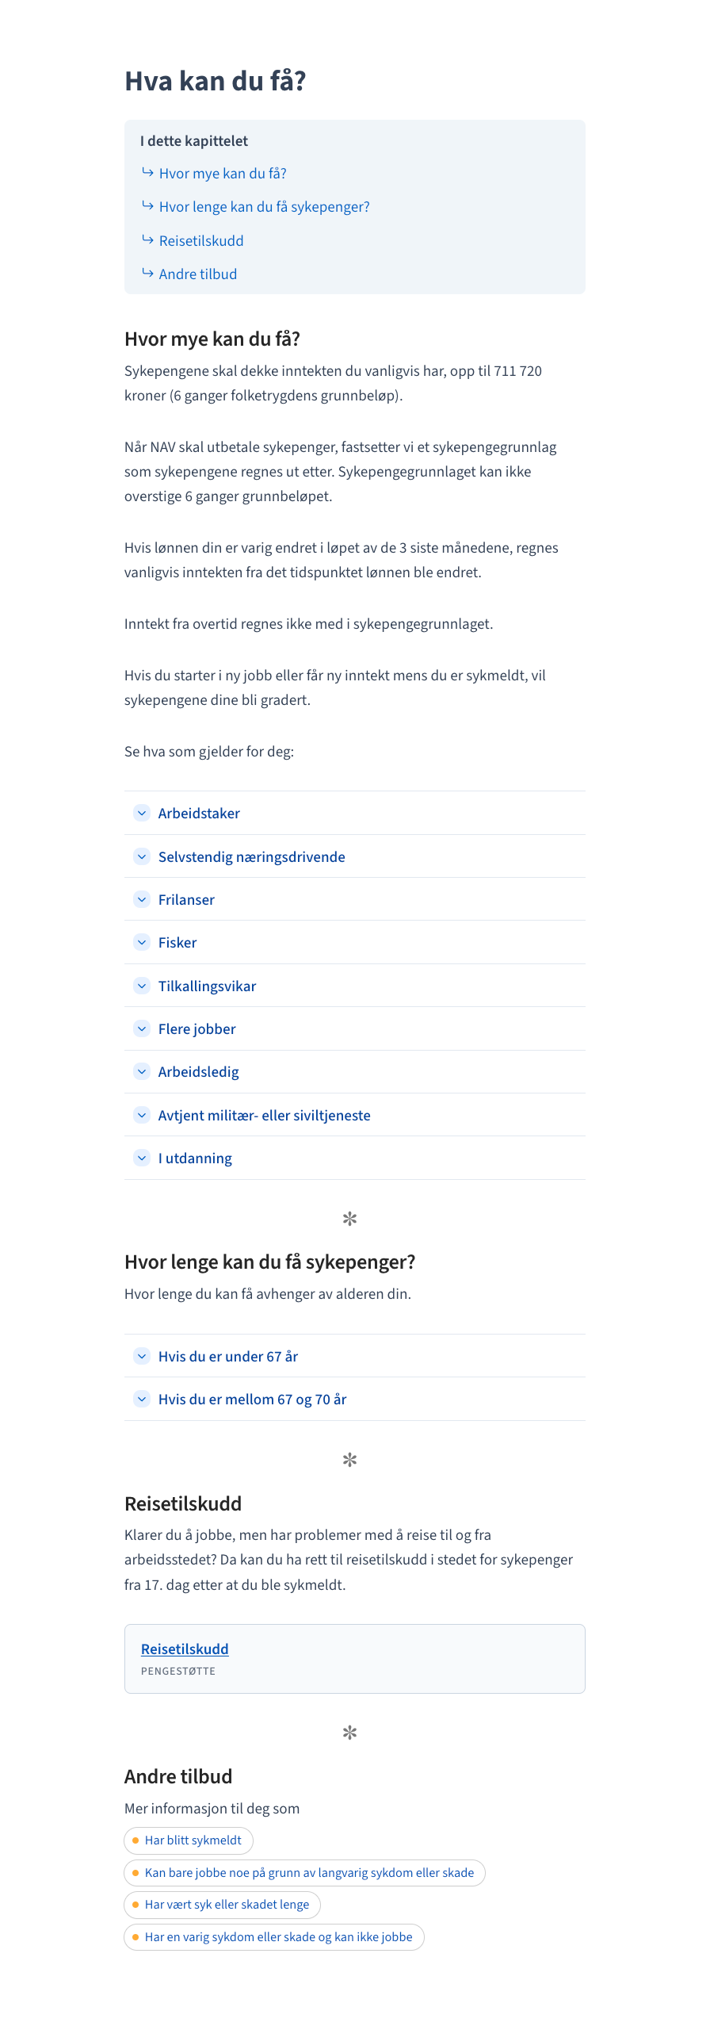
Task: Follow the 'Hvor mye kan du få?' chapter link
Action: point(223,173)
